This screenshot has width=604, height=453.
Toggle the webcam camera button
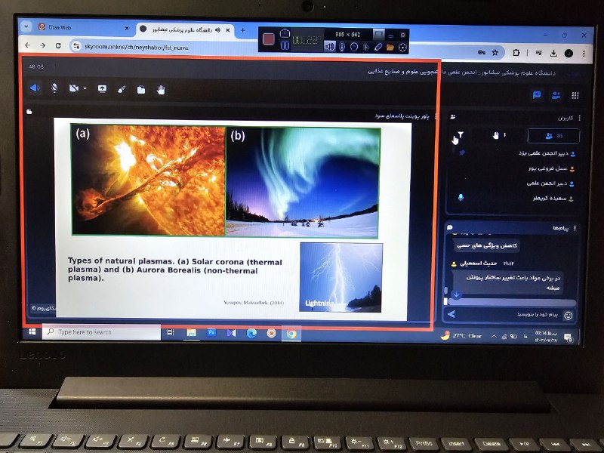[x=74, y=88]
